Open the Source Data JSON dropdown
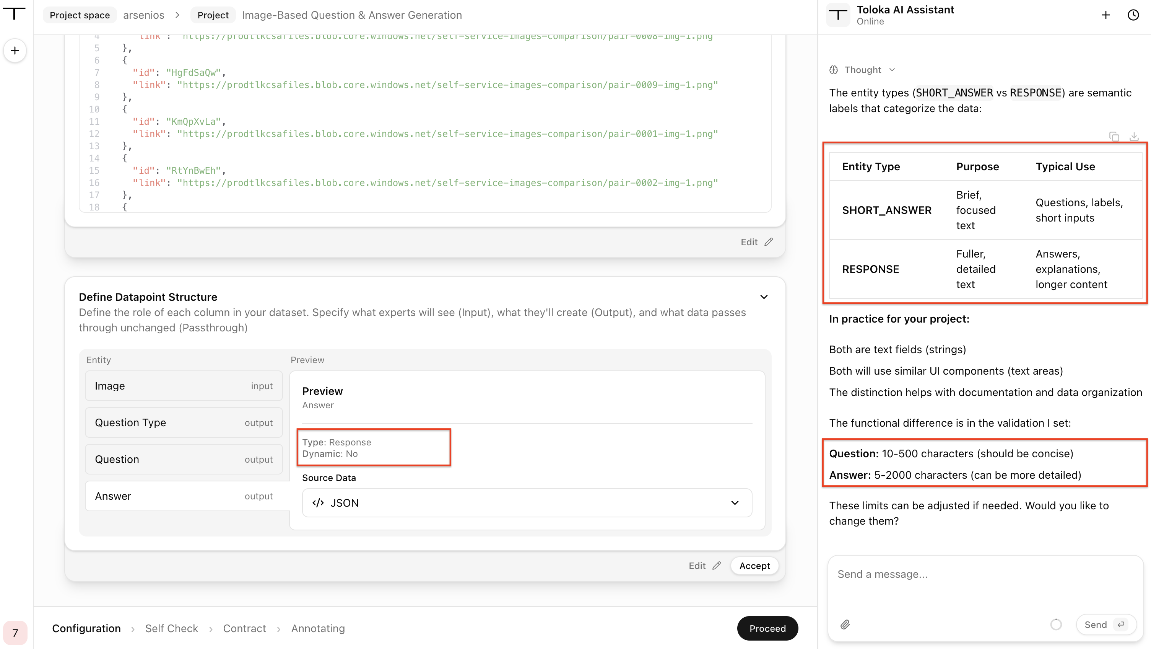This screenshot has height=649, width=1151. (527, 503)
